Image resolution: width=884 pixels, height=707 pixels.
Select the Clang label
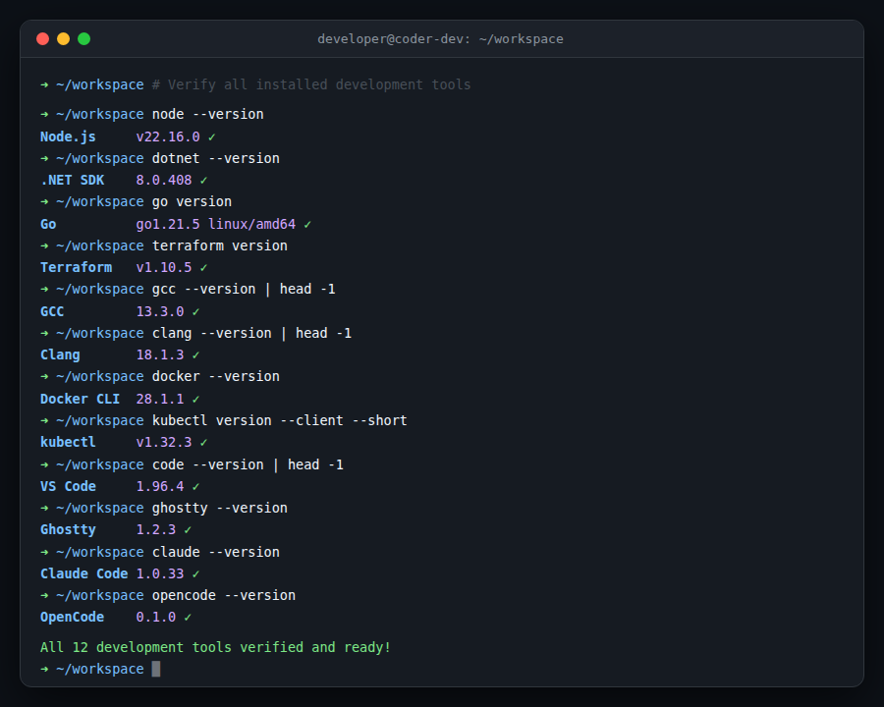(60, 355)
